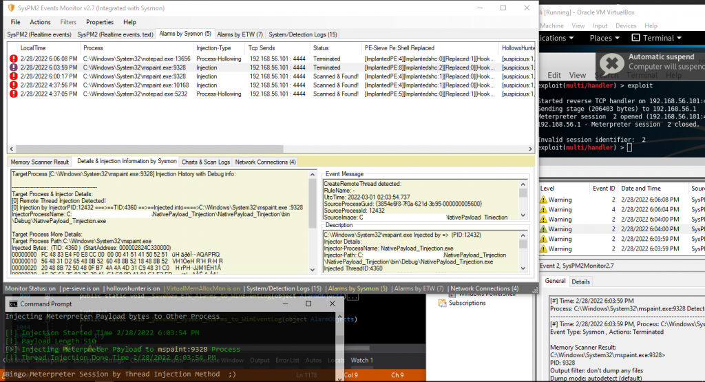The height and width of the screenshot is (382, 705).
Task: Click warning icon of 6:06:08 PM event
Action: [x=544, y=200]
